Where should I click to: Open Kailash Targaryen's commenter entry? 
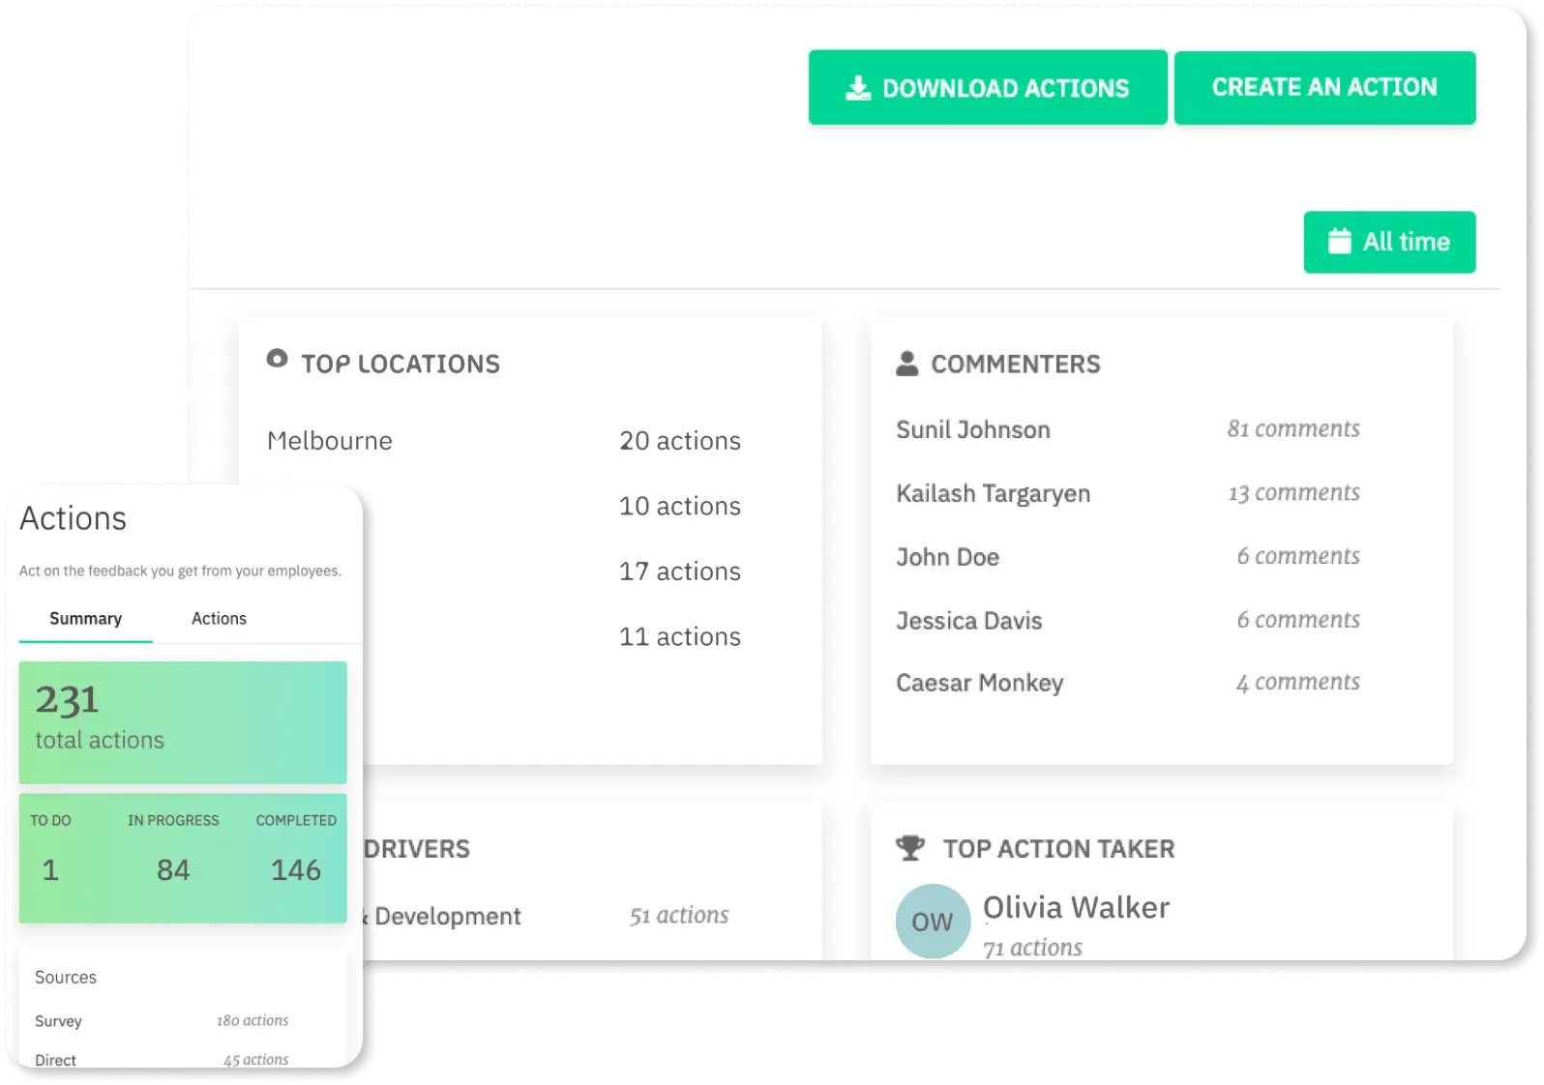point(993,494)
